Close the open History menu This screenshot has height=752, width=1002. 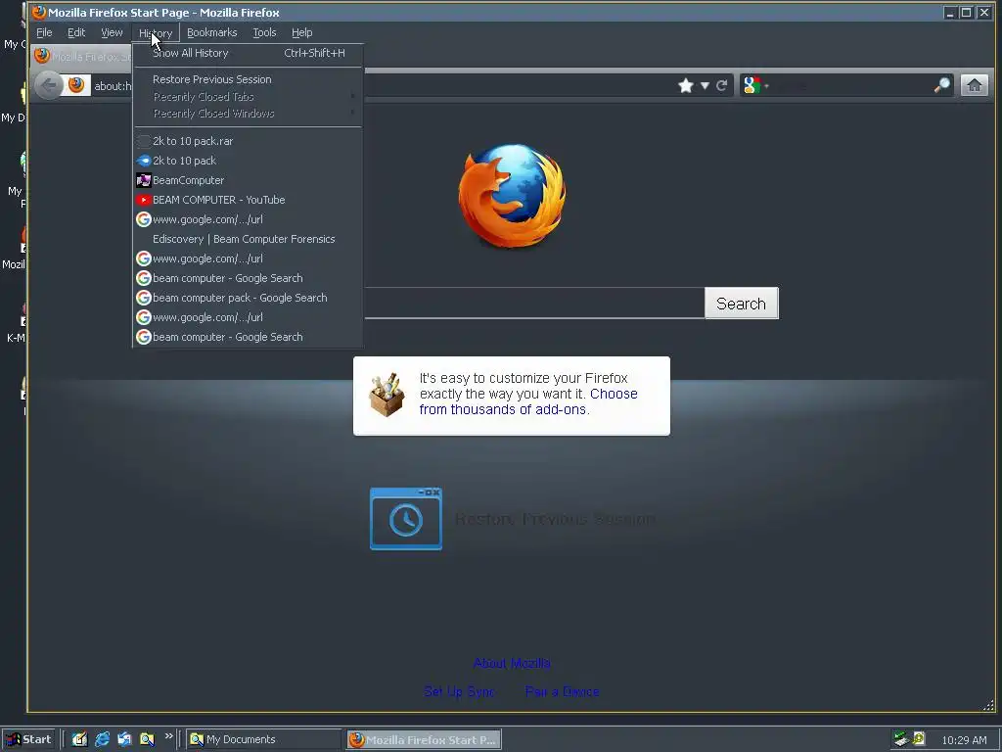point(156,32)
